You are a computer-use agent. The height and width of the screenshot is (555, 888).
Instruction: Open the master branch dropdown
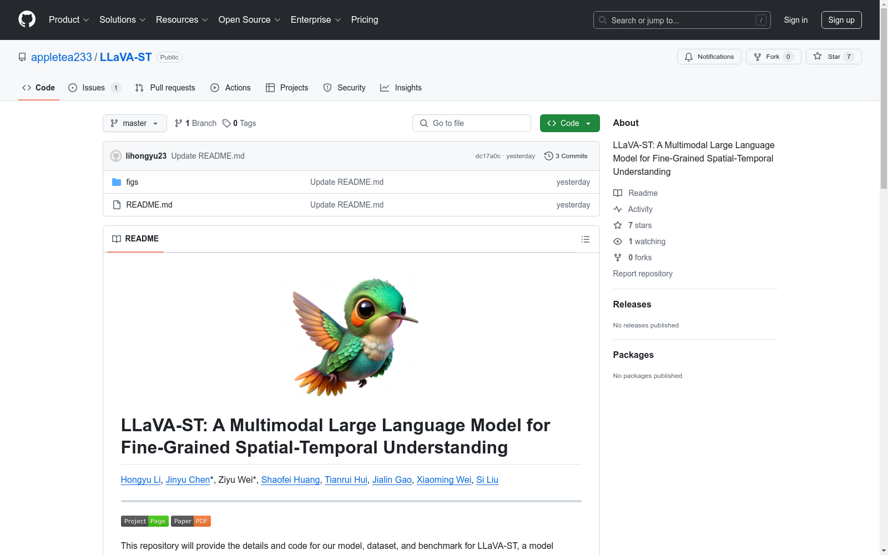pos(135,123)
